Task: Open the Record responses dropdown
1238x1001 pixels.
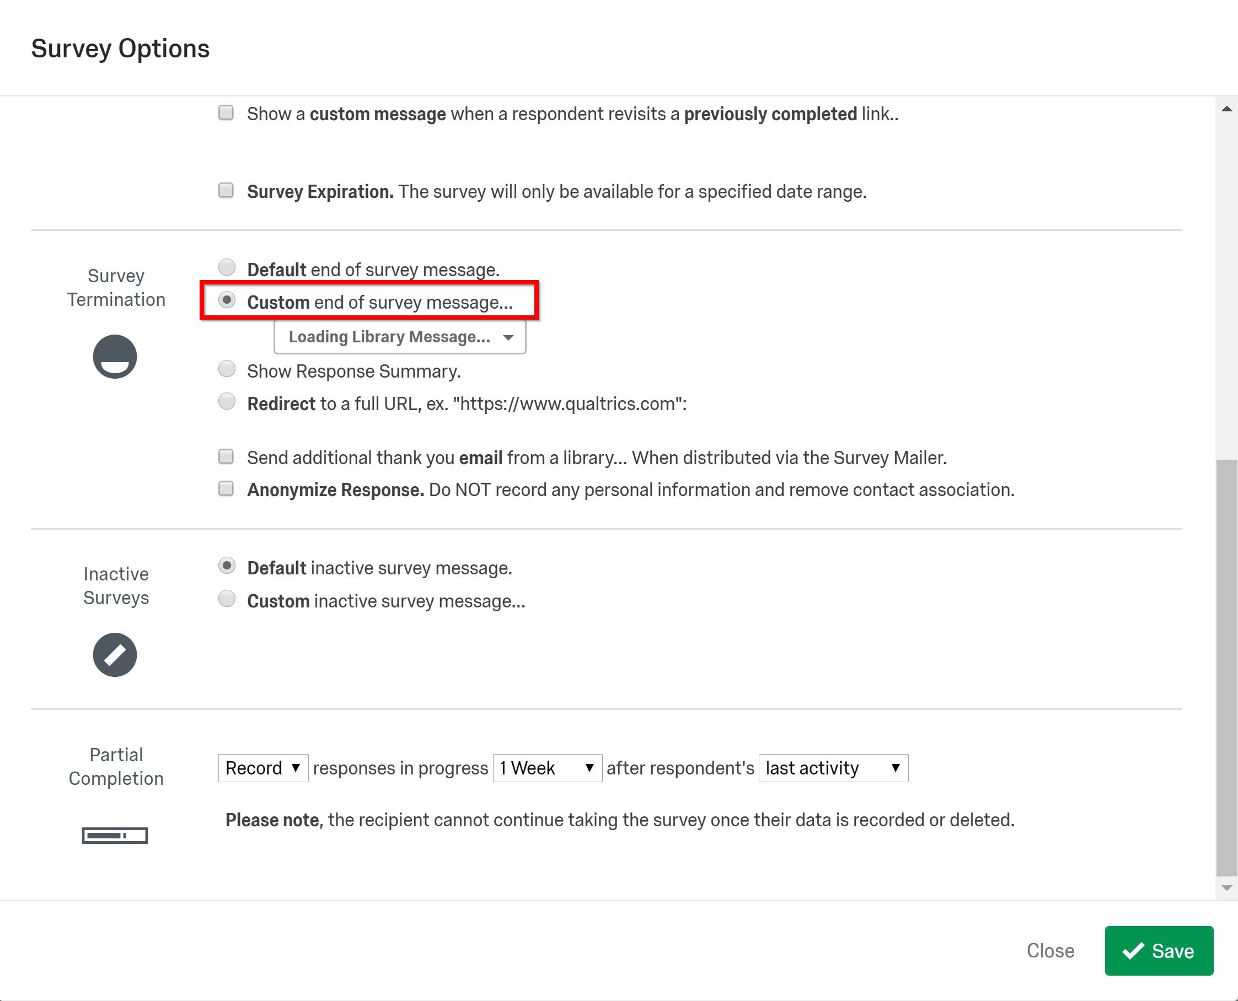Action: 263,768
